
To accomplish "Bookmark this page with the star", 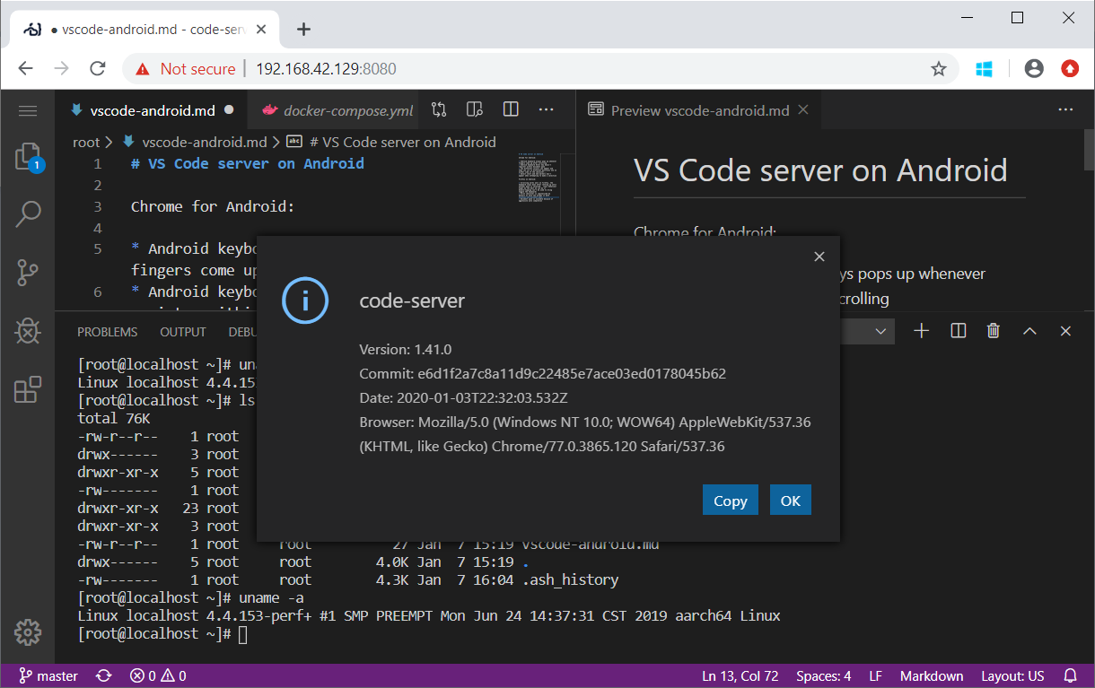I will point(939,69).
